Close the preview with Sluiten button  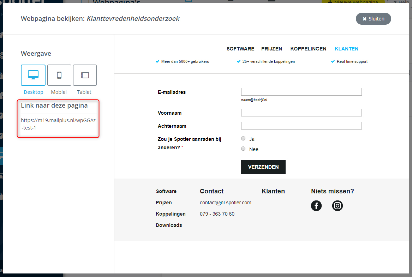tap(373, 19)
